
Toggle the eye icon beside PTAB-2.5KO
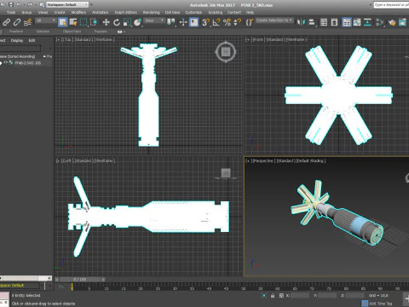pyautogui.click(x=6, y=62)
